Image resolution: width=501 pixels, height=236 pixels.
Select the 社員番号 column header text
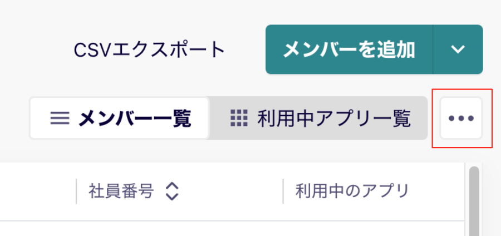(121, 191)
